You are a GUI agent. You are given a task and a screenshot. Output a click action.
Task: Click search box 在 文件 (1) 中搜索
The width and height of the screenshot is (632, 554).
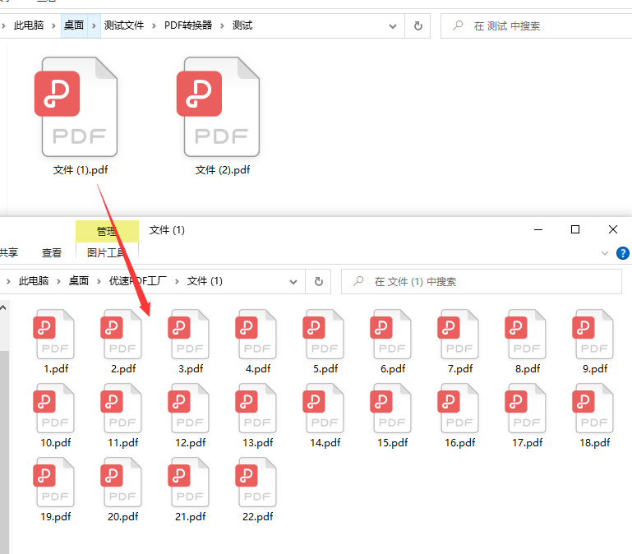coord(482,281)
